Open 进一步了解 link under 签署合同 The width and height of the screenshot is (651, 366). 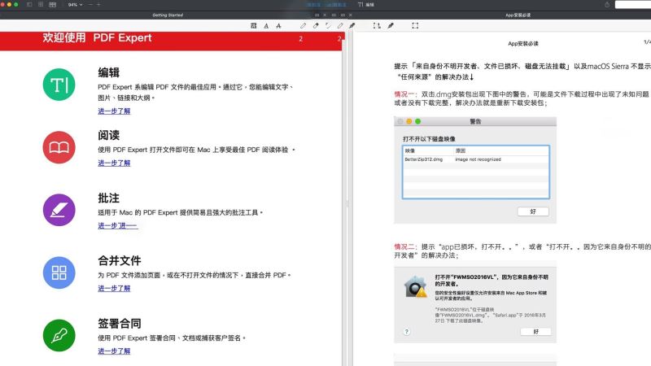coord(114,351)
